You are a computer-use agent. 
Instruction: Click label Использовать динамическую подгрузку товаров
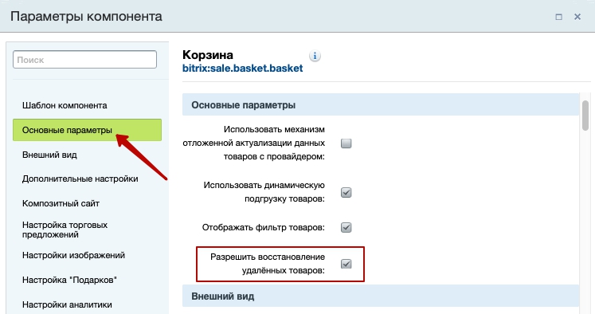pos(264,192)
